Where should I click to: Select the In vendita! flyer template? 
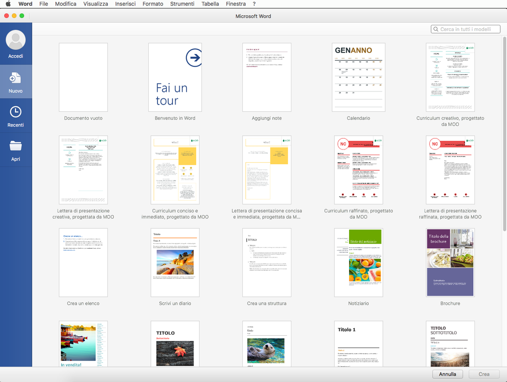tap(83, 344)
